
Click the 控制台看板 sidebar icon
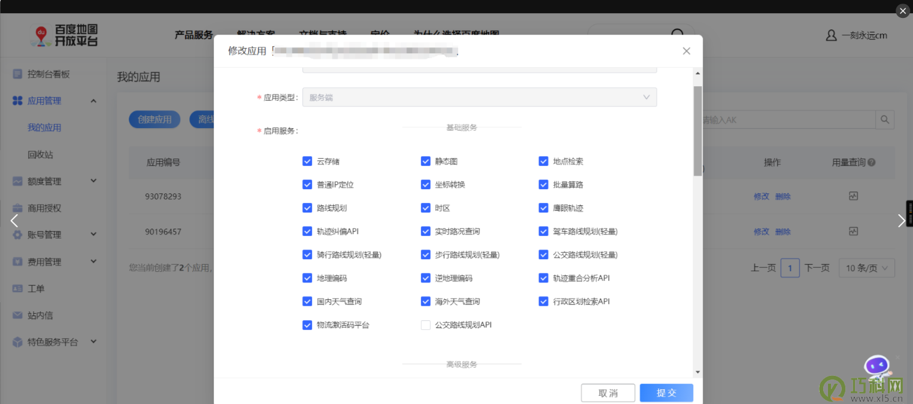[x=17, y=74]
